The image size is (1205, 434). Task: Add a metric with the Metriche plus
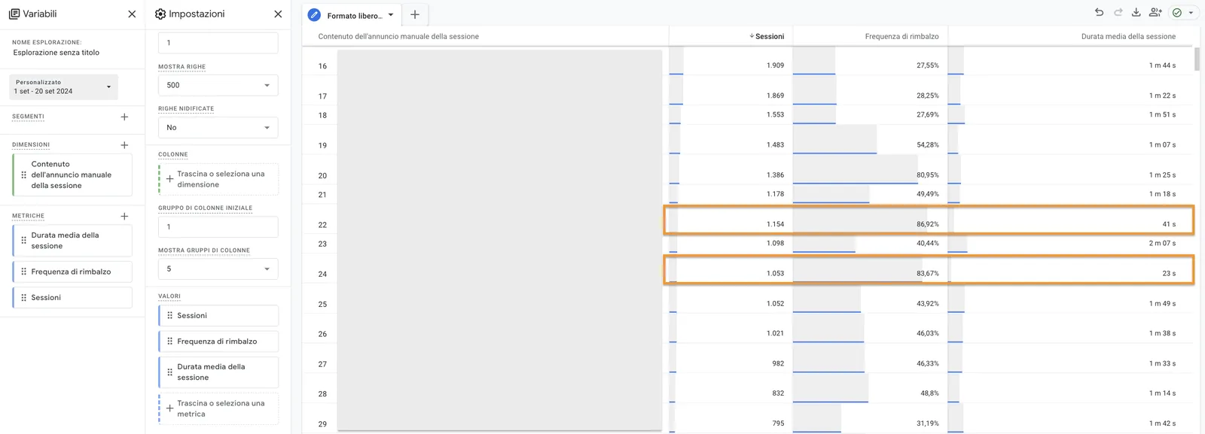124,216
